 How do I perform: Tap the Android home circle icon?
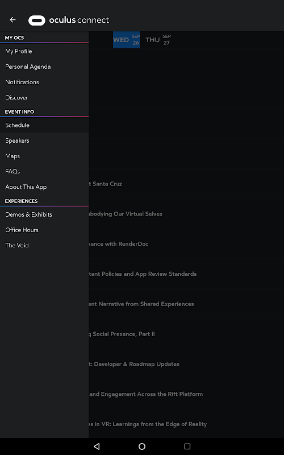(x=142, y=446)
